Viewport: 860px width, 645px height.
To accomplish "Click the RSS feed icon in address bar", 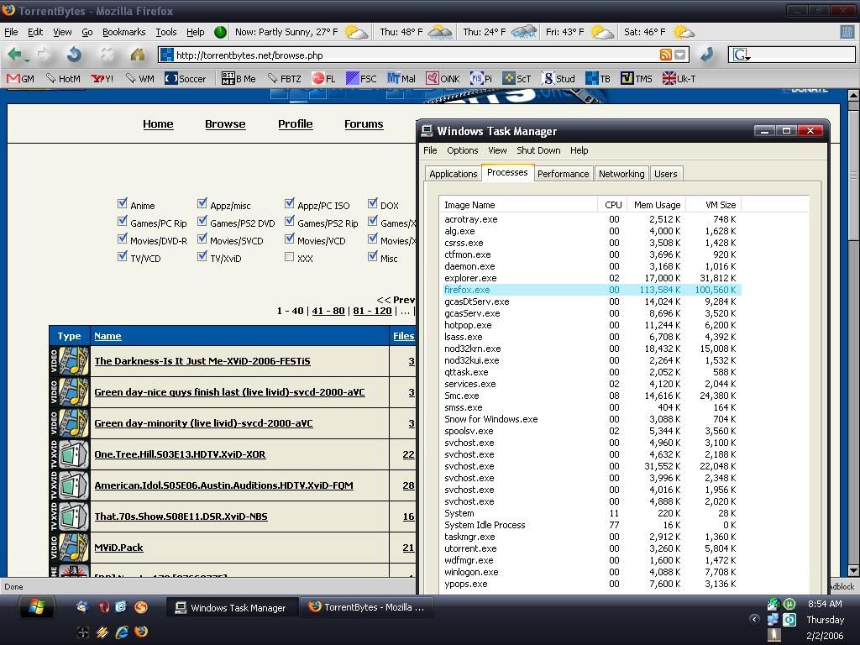I will [x=666, y=55].
